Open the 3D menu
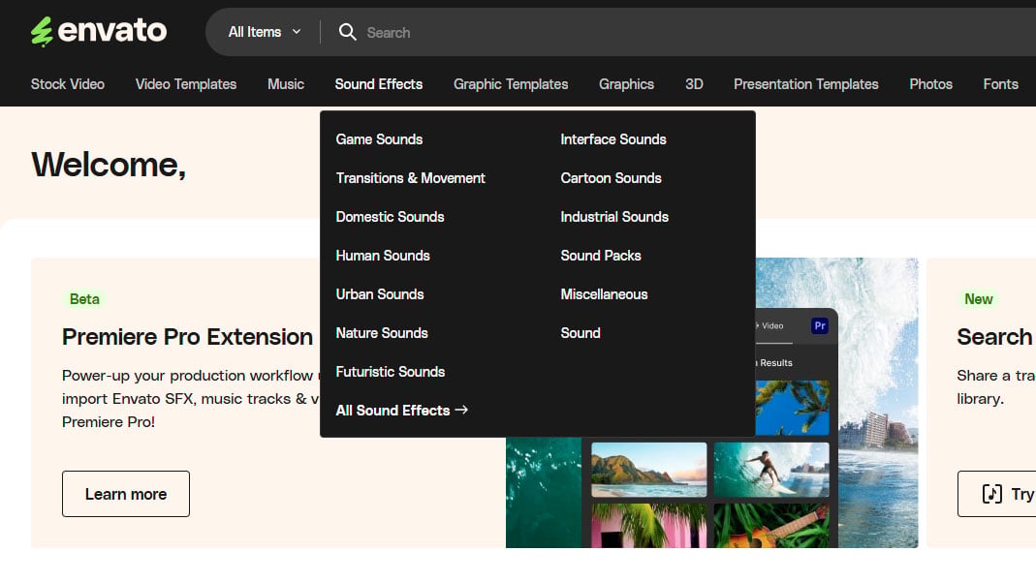This screenshot has width=1036, height=582. click(694, 84)
